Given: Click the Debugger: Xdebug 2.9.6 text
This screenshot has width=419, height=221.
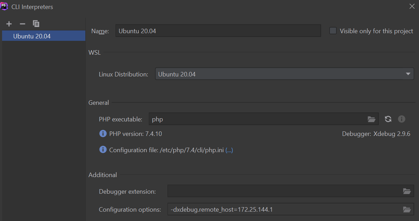Looking at the screenshot, I should pos(376,134).
